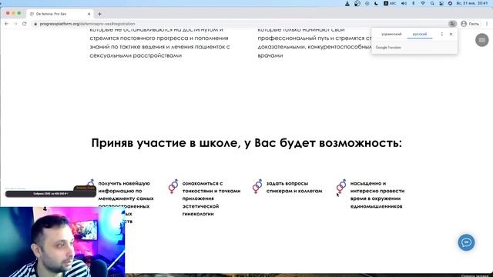Click the flask-shaped icon in menu bar

347,3
